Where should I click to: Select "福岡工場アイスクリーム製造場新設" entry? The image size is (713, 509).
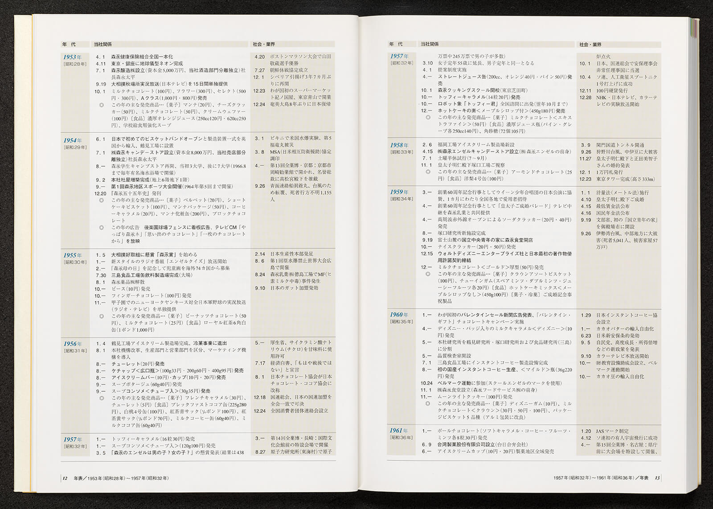(x=476, y=145)
